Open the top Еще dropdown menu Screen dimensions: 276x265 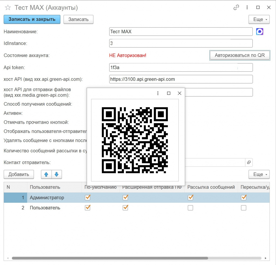coord(259,19)
